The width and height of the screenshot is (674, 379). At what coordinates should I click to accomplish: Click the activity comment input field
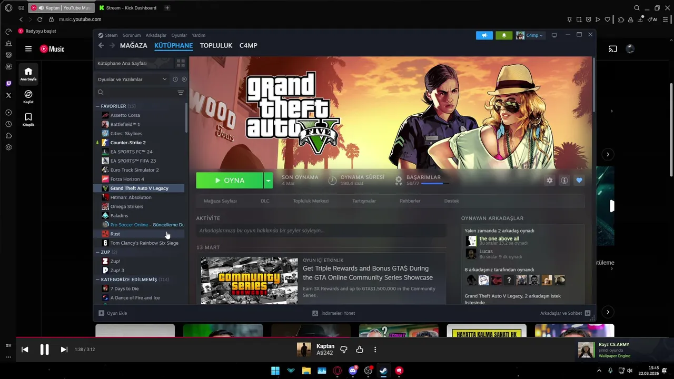pos(321,231)
